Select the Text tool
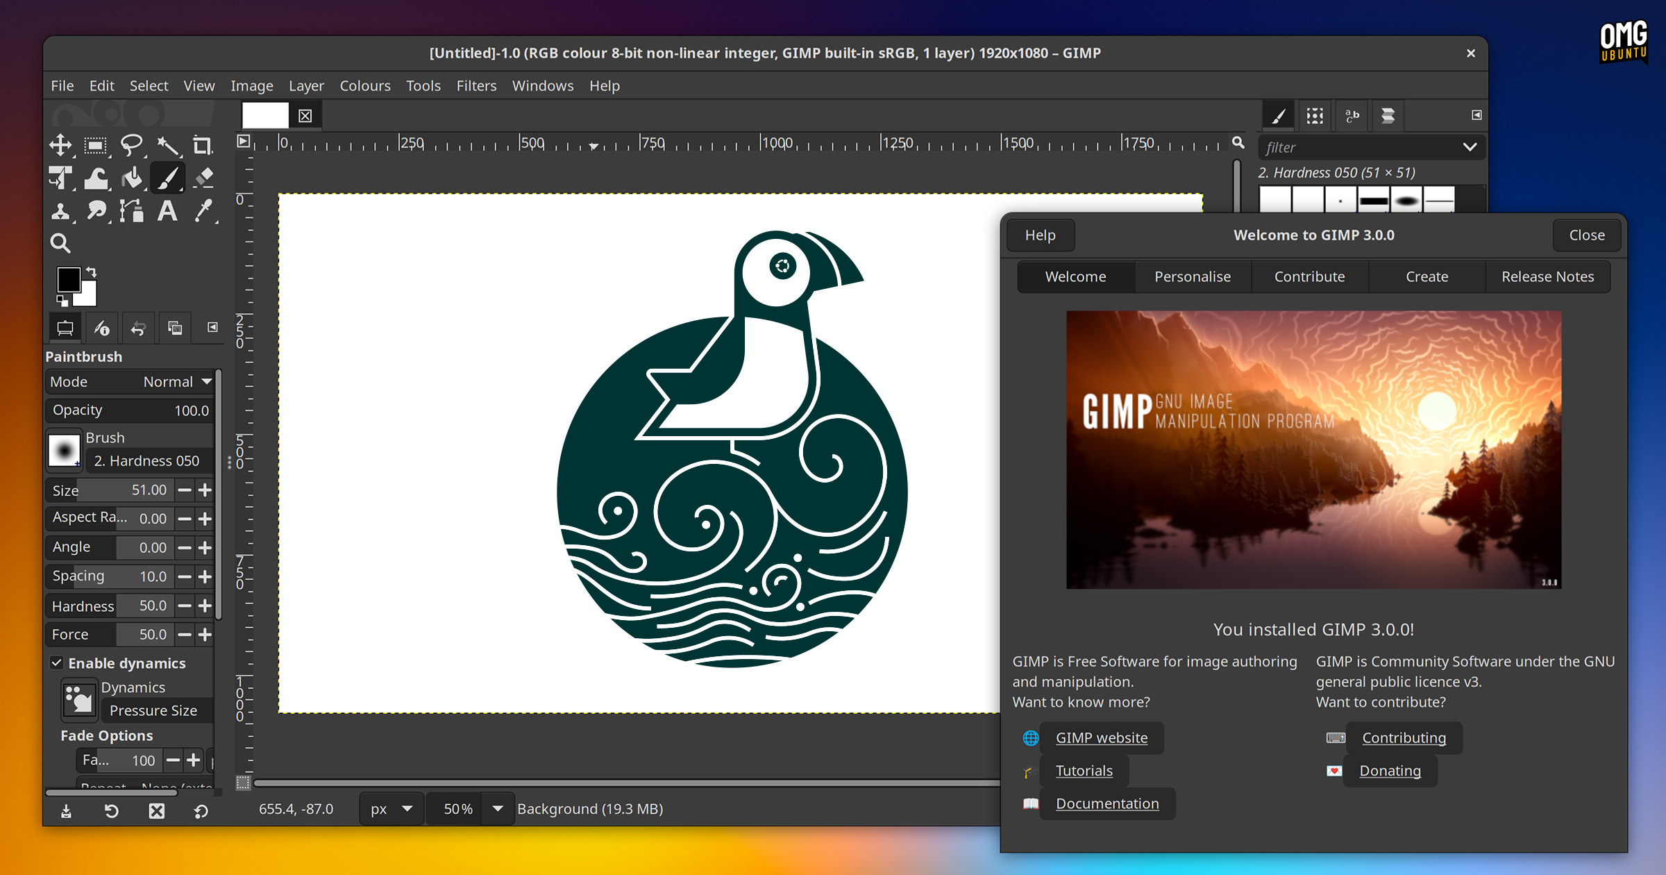This screenshot has width=1666, height=875. 167,210
